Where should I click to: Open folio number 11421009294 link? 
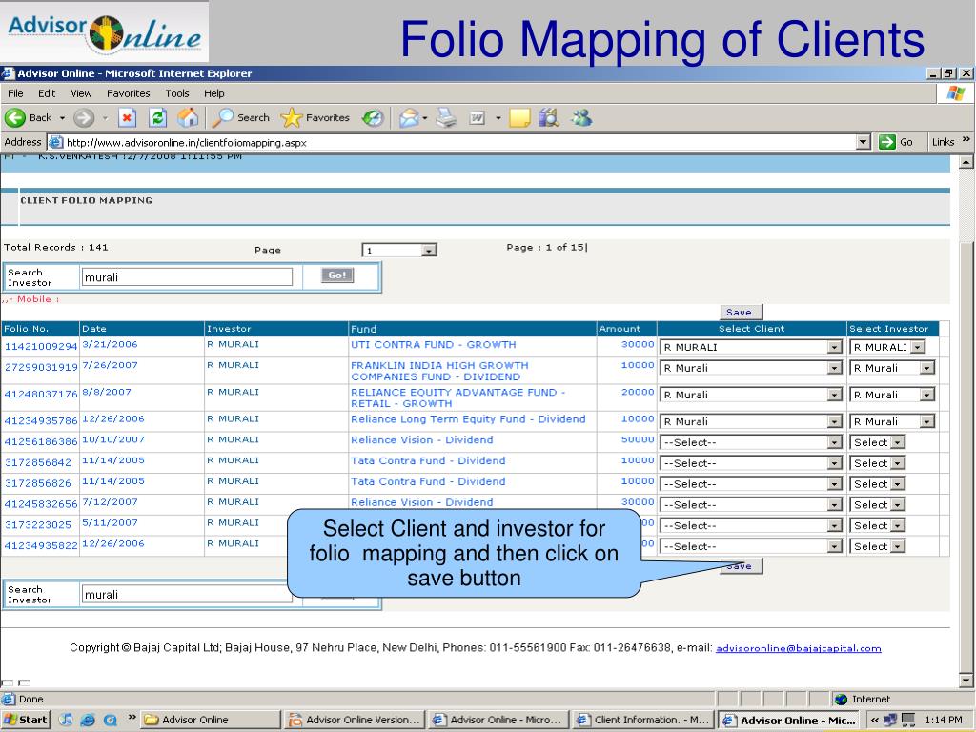click(x=41, y=346)
